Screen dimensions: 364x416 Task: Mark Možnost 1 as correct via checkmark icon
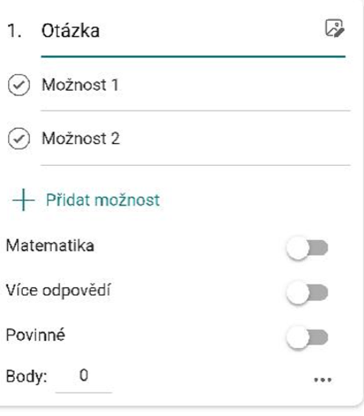point(19,85)
